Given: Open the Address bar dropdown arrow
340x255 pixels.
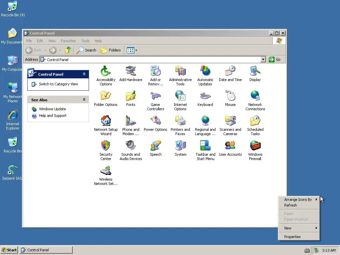Looking at the screenshot, I should point(263,59).
